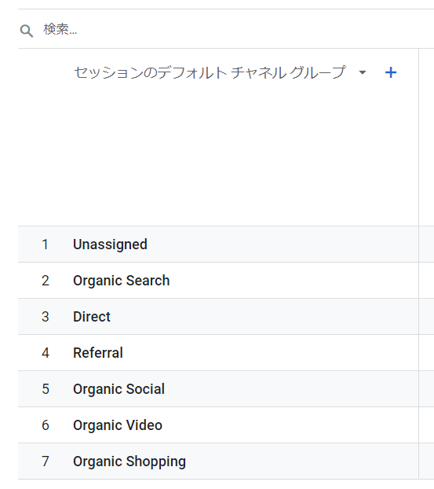Click row number 7 in the table
This screenshot has width=434, height=489.
(46, 461)
